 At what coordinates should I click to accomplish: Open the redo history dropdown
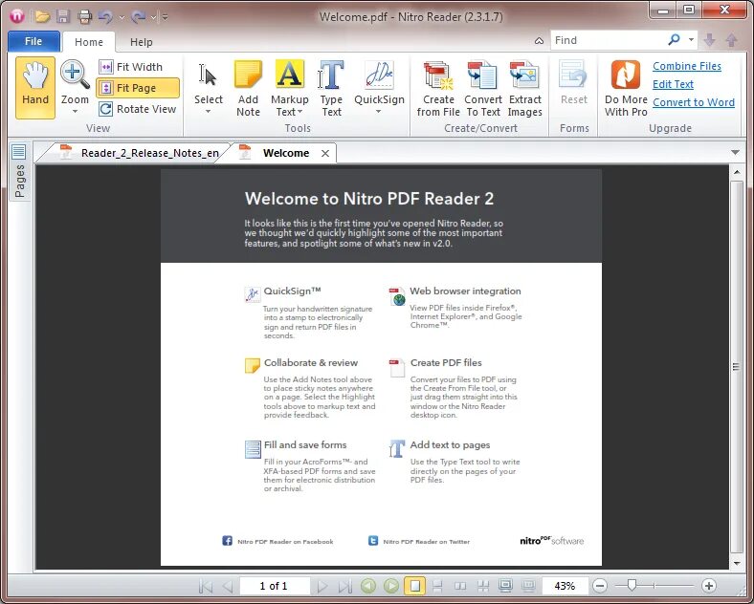(x=153, y=17)
